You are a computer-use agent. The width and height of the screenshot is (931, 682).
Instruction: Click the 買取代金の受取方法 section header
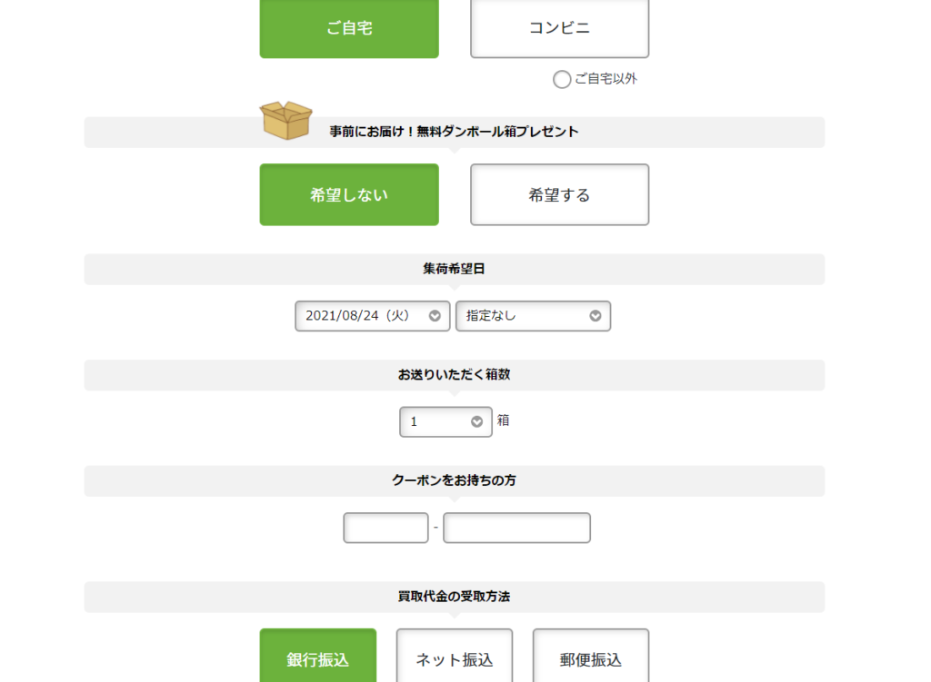pyautogui.click(x=454, y=597)
